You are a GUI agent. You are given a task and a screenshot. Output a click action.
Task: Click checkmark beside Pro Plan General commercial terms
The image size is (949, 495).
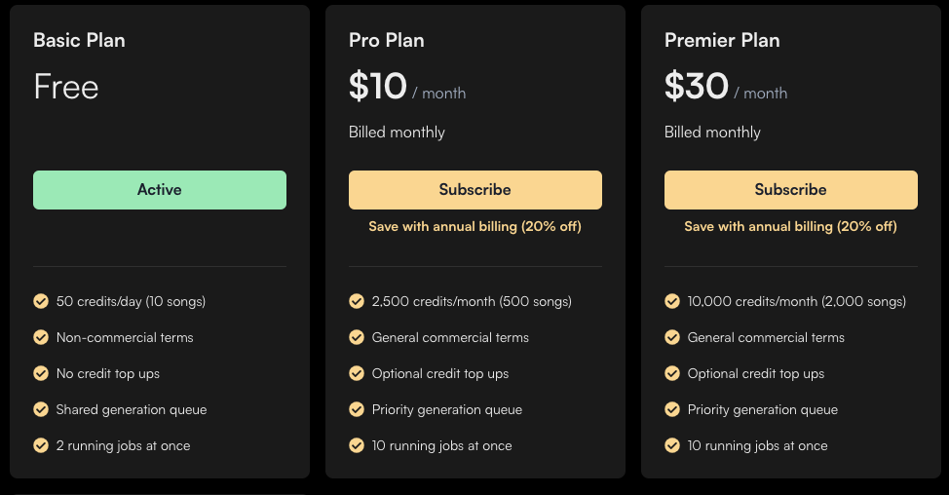[357, 337]
